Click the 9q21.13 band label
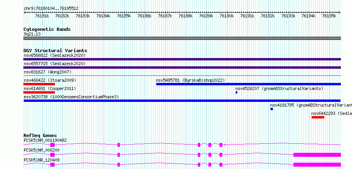 32,34
